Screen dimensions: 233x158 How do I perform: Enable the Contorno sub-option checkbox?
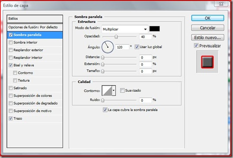(x=15, y=73)
